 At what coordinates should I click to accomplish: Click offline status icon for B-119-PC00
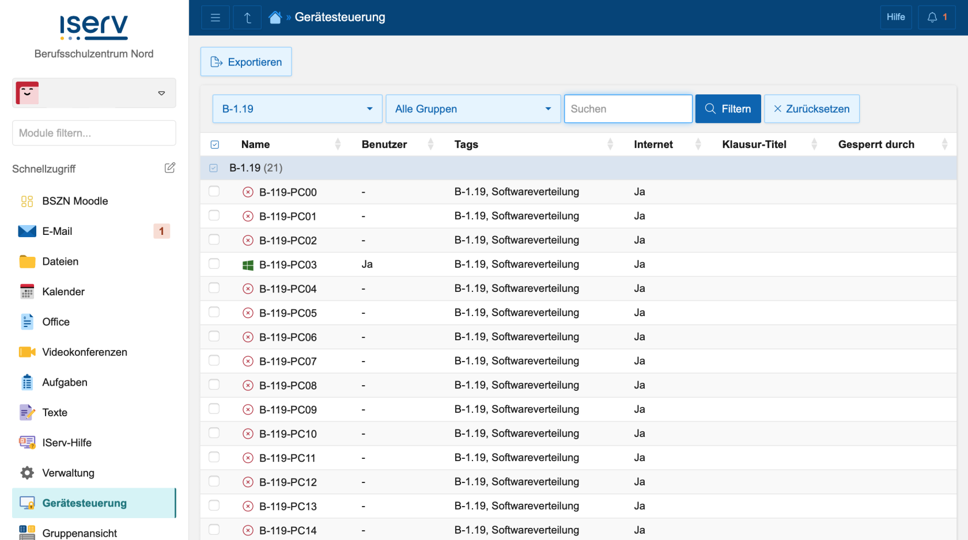[248, 192]
